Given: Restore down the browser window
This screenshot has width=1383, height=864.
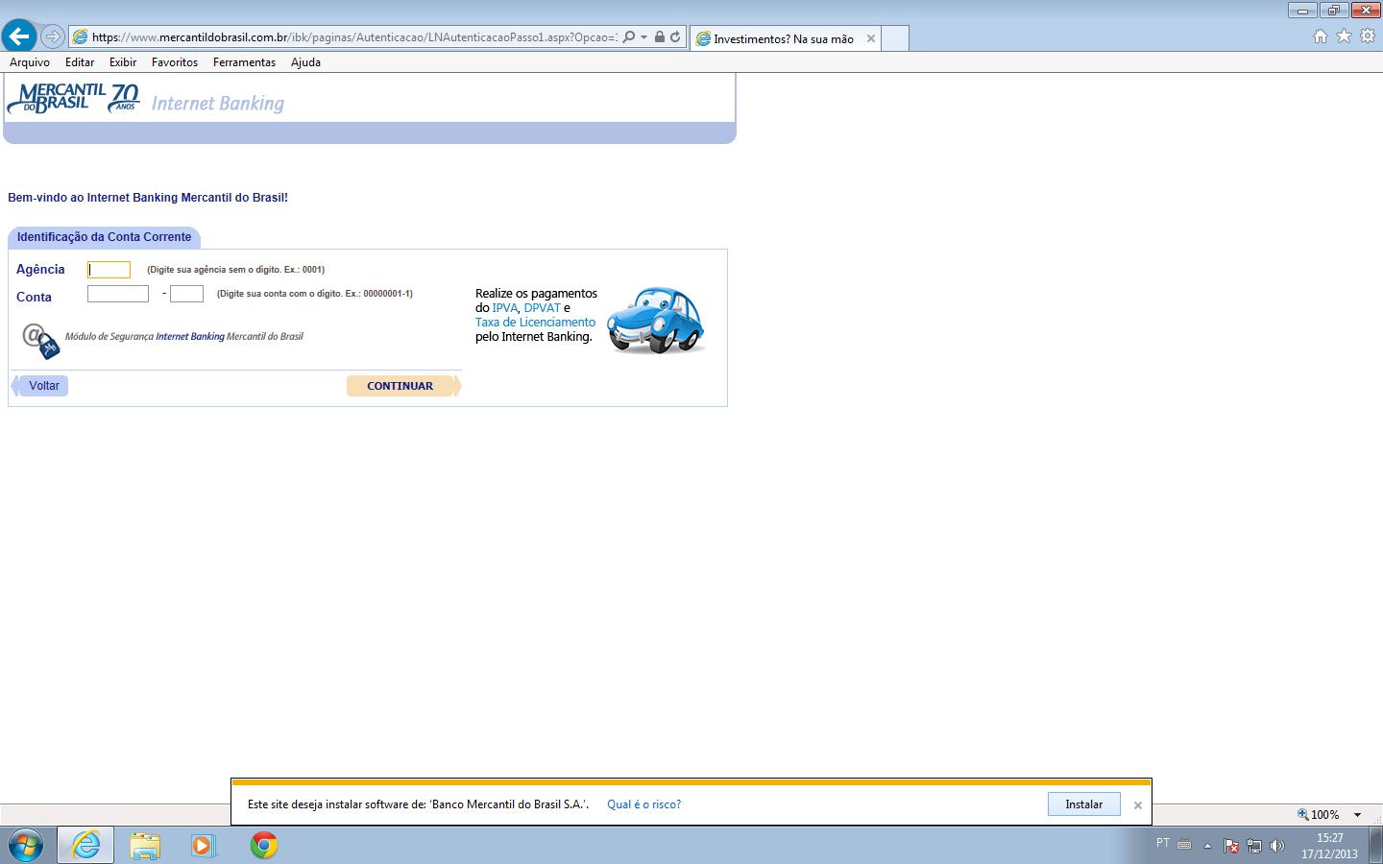Looking at the screenshot, I should 1333,11.
